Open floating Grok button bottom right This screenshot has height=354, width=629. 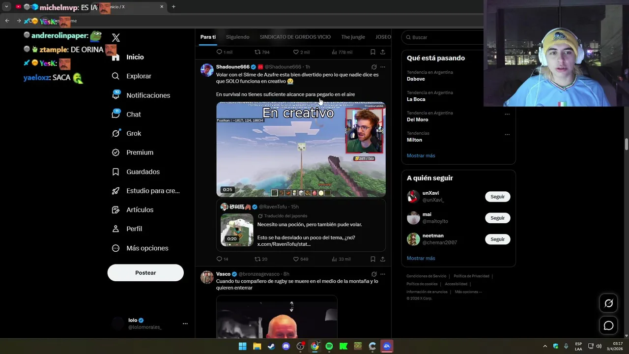[608, 303]
